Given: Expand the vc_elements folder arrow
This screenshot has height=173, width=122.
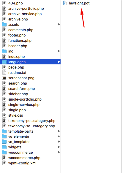Looking at the screenshot, I should click(59, 137).
